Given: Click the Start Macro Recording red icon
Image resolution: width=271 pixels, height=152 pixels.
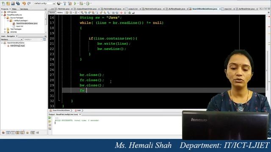Looking at the screenshot, I should click(x=122, y=13).
